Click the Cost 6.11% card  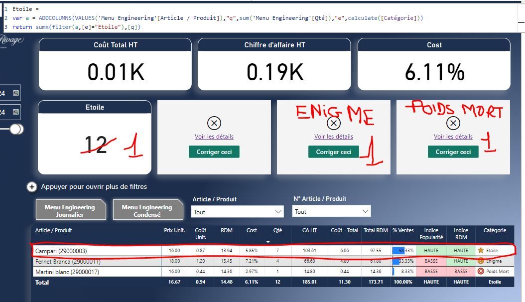click(434, 64)
